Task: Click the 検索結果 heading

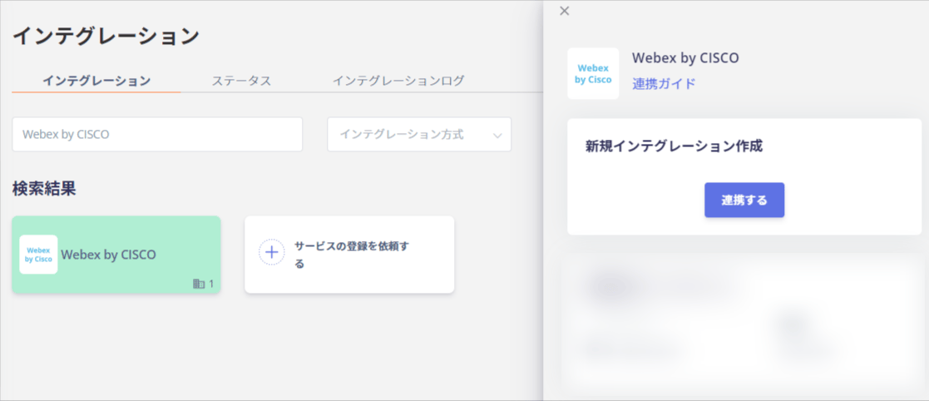Action: tap(44, 189)
